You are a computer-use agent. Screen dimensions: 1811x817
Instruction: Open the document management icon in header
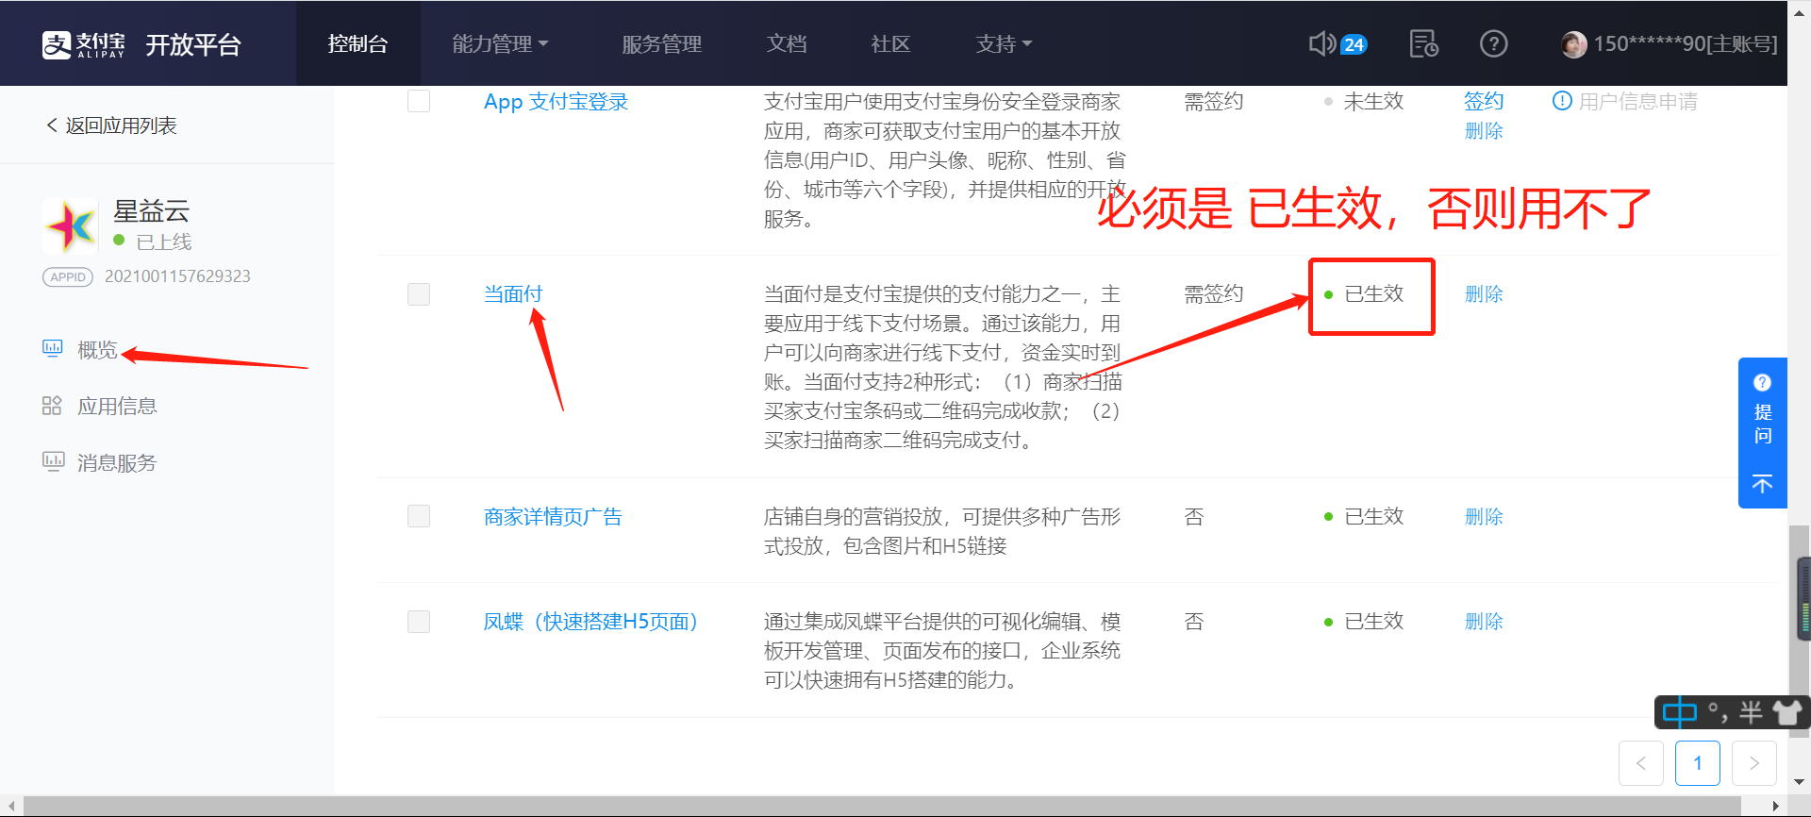click(x=1423, y=43)
